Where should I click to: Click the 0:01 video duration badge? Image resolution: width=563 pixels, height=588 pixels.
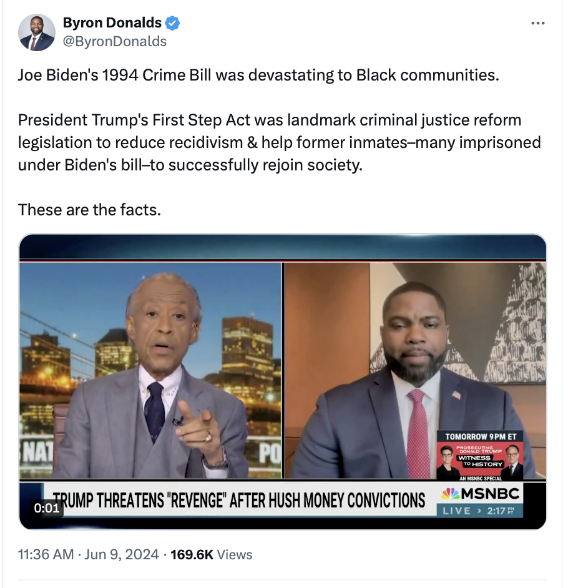(47, 507)
